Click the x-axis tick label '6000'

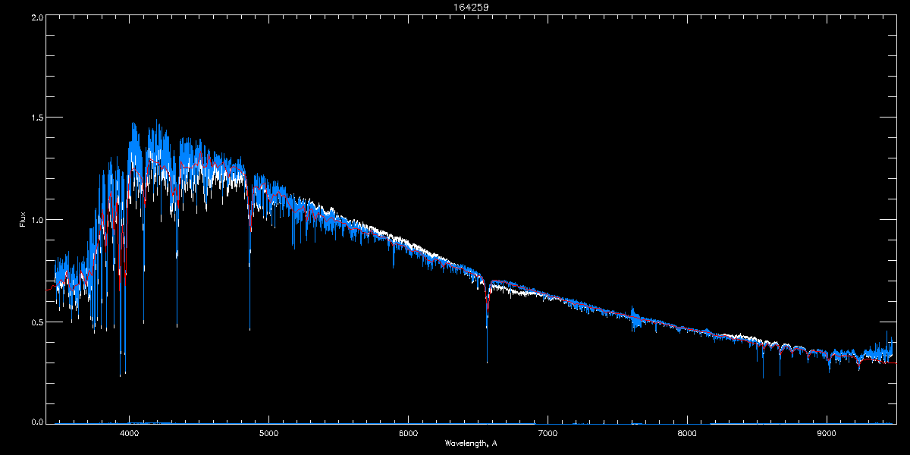point(409,433)
